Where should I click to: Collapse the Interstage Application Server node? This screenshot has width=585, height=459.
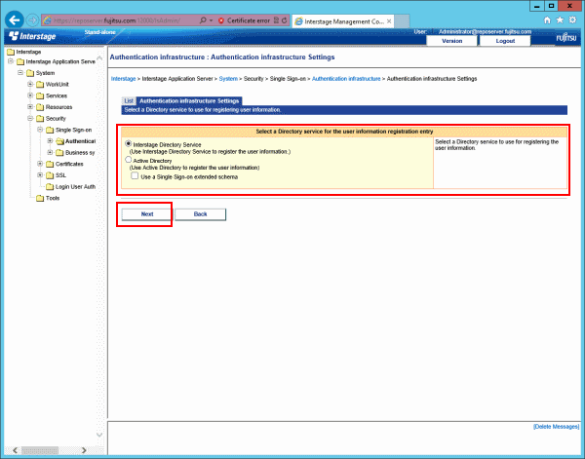pyautogui.click(x=11, y=61)
